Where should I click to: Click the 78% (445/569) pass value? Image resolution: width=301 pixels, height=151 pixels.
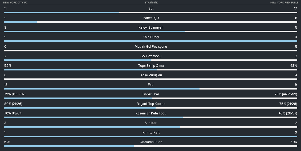click(286, 94)
